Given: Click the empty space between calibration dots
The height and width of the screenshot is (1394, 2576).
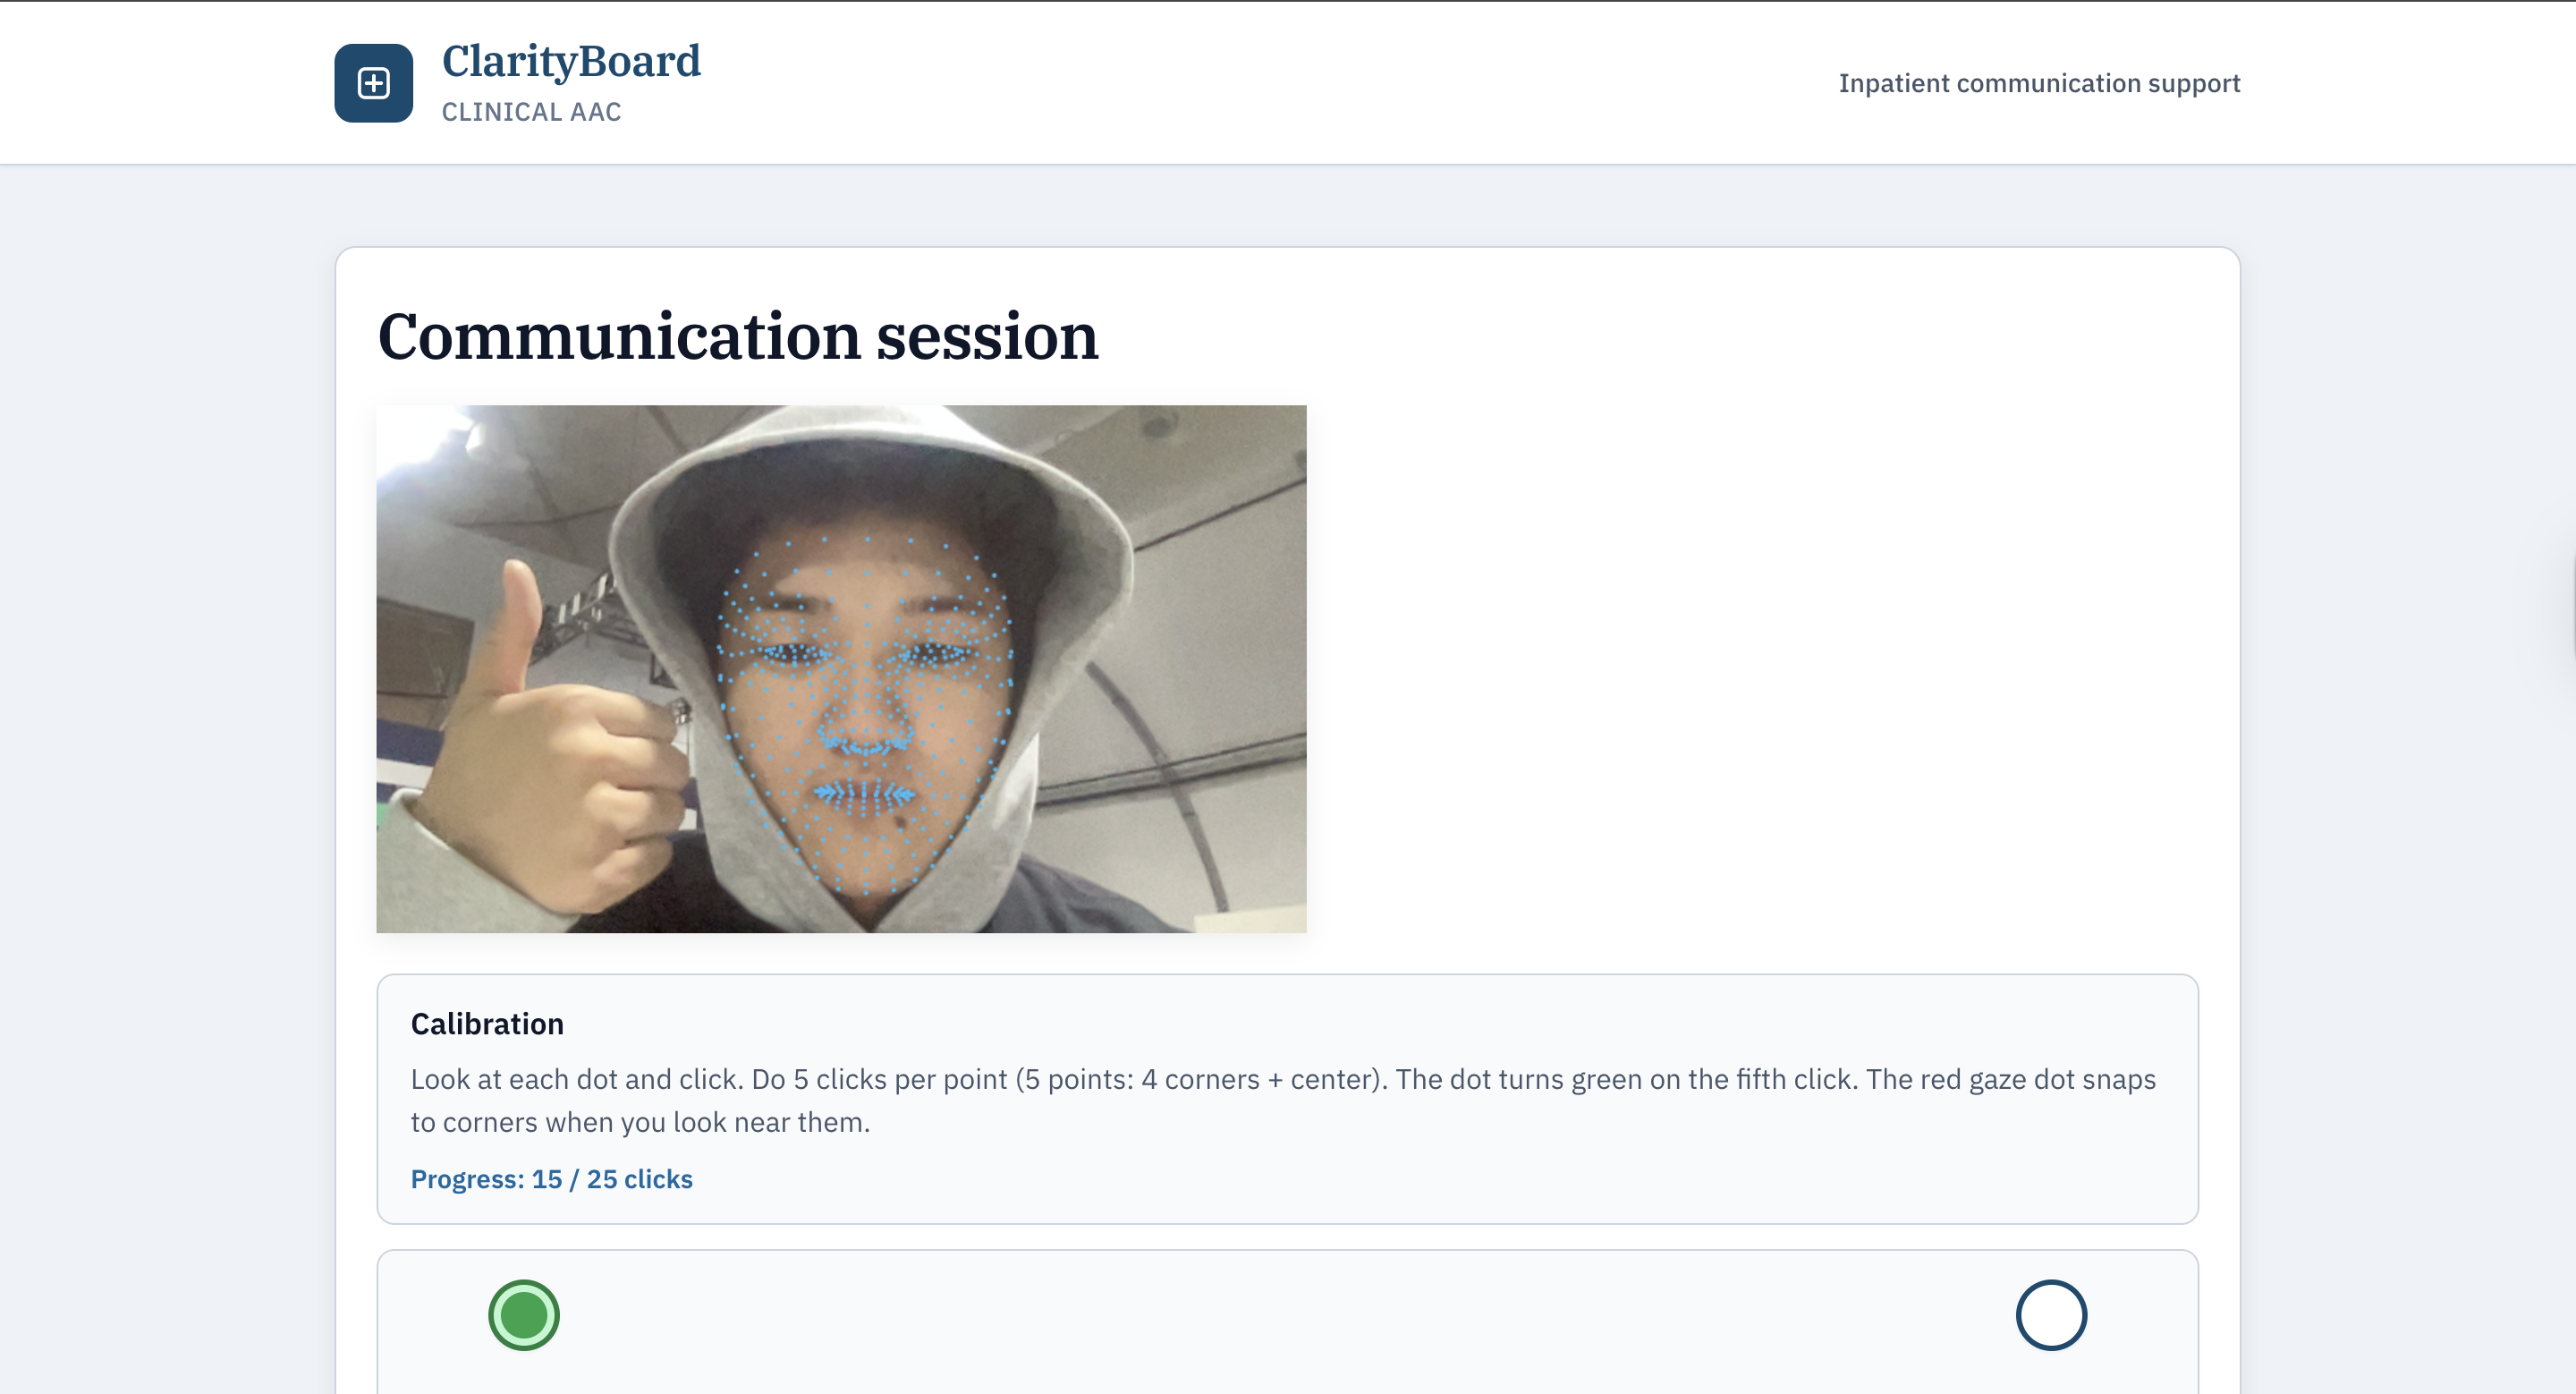Looking at the screenshot, I should click(x=1287, y=1316).
